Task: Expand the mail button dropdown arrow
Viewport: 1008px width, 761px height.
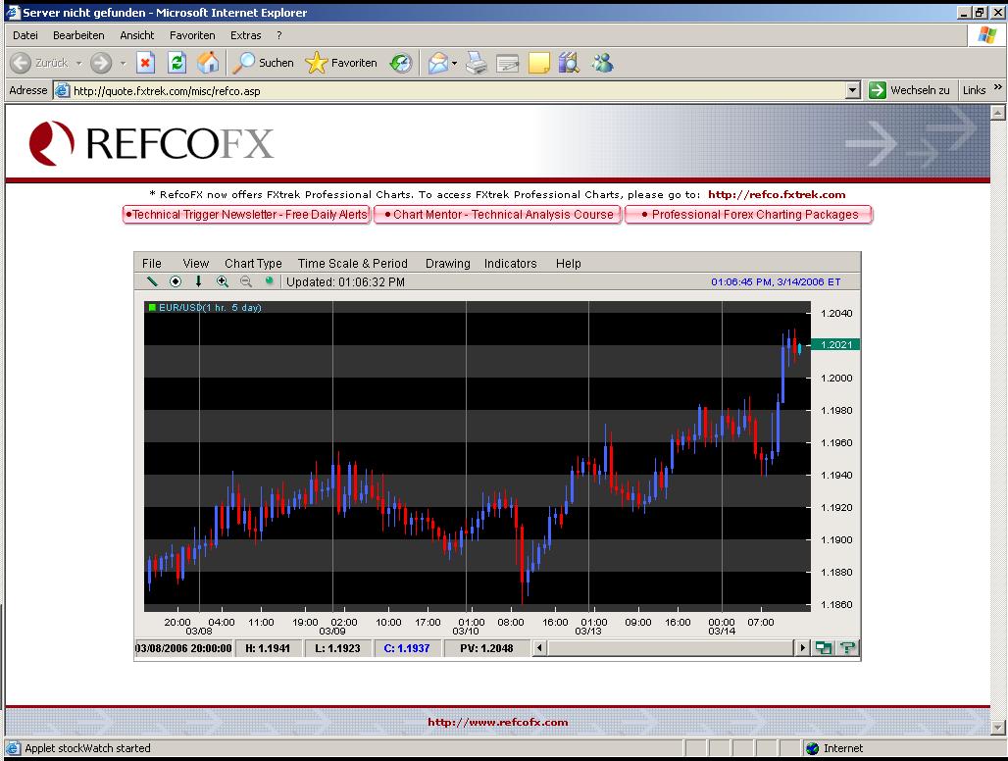Action: click(x=455, y=64)
